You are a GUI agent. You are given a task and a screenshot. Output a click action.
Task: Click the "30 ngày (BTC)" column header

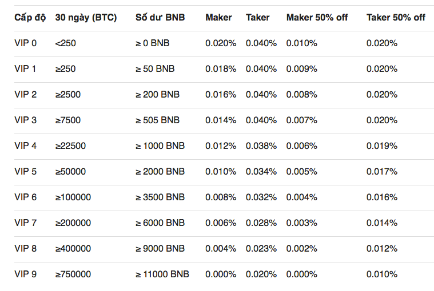point(86,17)
